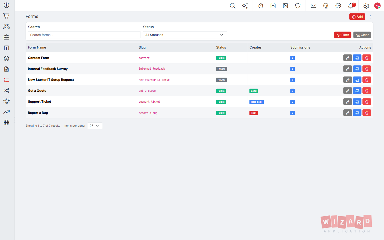Edit the Contact Form row
Screen dimensions: 384x240
tap(347, 58)
